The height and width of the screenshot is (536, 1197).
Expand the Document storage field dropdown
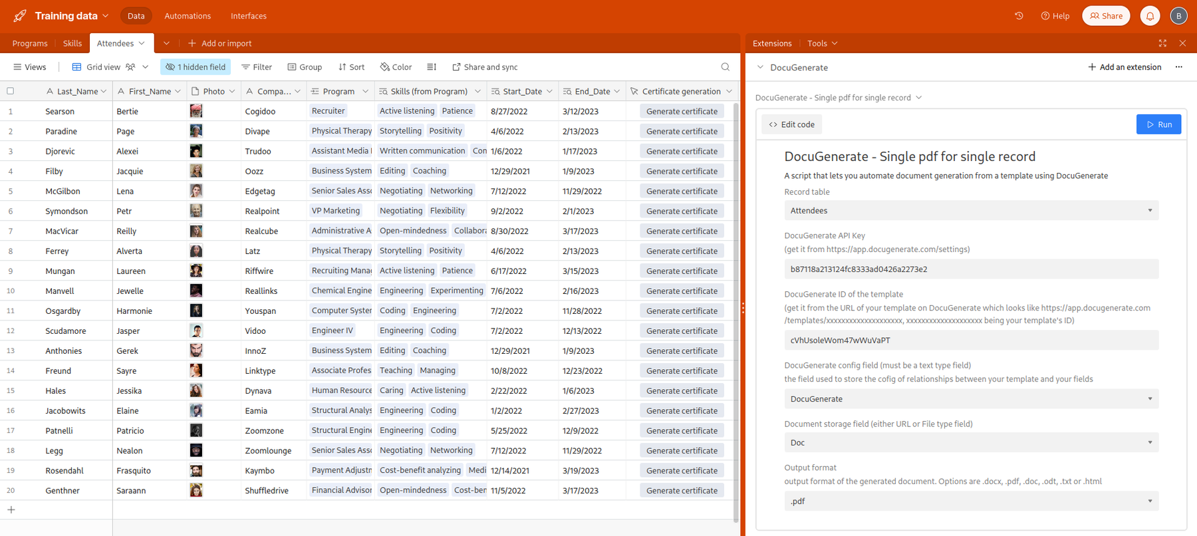coord(971,443)
